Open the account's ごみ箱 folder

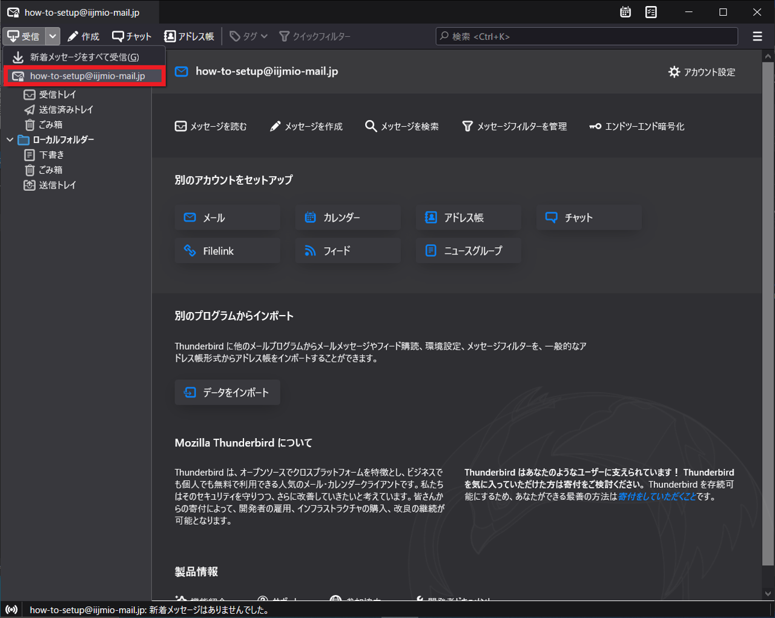50,125
